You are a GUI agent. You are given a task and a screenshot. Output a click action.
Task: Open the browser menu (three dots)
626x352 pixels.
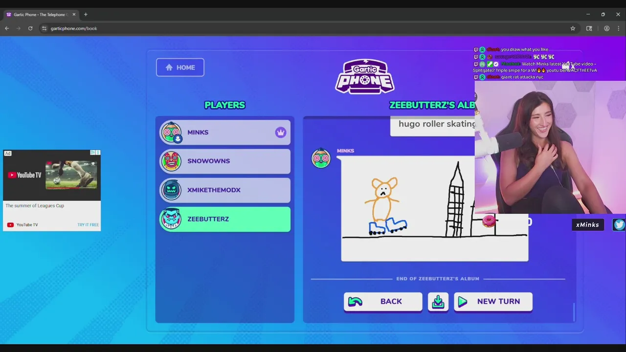[619, 28]
